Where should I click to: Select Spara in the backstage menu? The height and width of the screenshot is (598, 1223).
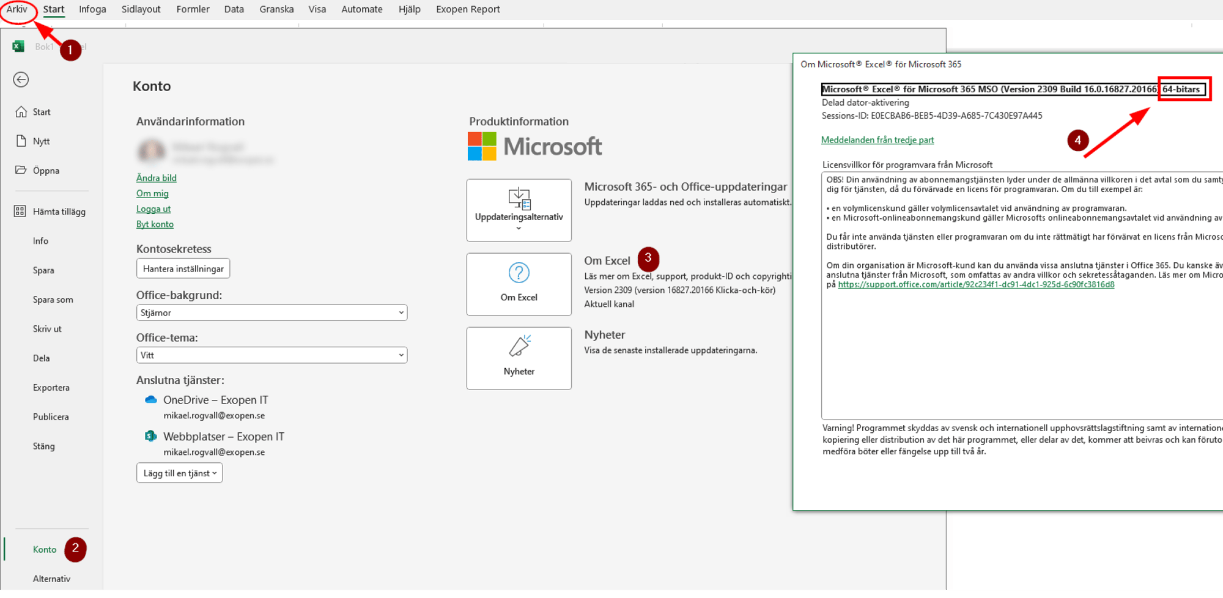coord(43,270)
